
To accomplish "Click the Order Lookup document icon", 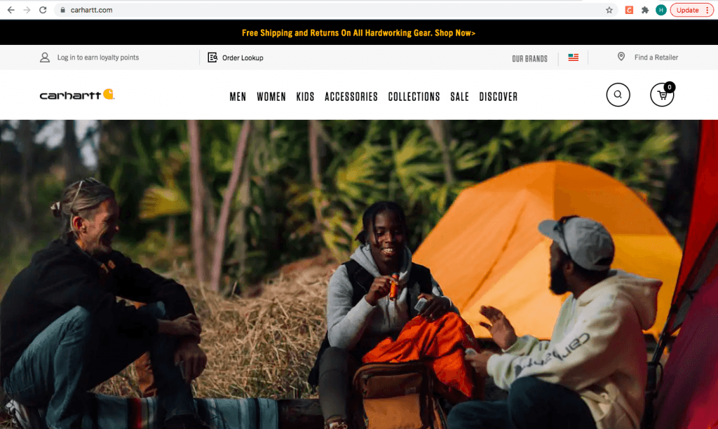I will coord(212,57).
